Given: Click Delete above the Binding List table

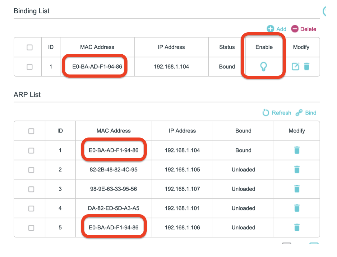Looking at the screenshot, I should 303,29.
